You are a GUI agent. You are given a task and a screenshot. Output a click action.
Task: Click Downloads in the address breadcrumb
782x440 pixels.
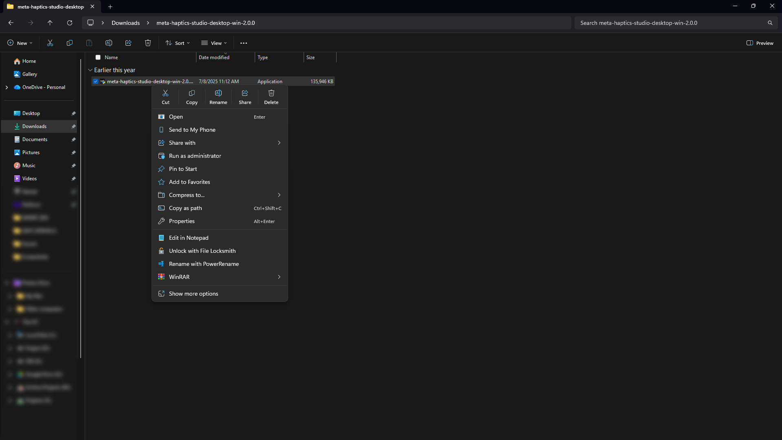pyautogui.click(x=126, y=23)
